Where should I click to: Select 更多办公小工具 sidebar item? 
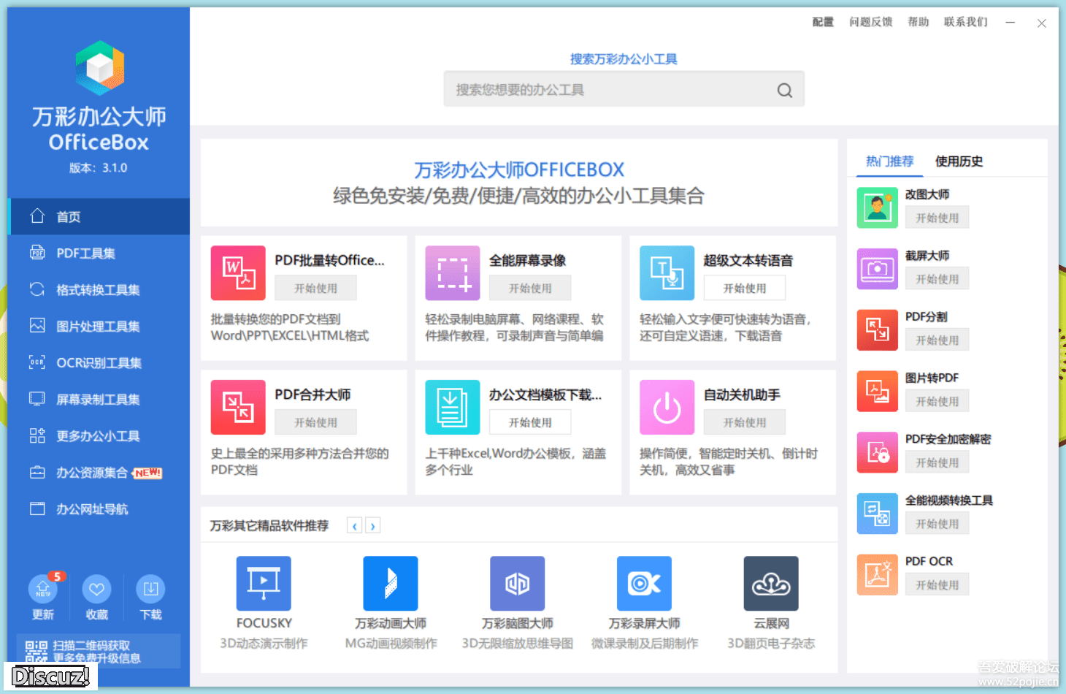click(x=99, y=436)
